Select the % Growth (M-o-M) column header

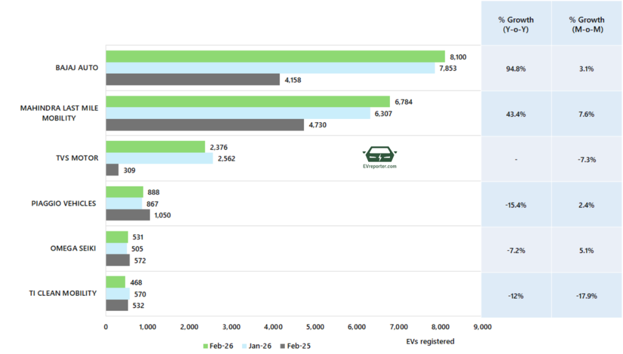coord(588,24)
